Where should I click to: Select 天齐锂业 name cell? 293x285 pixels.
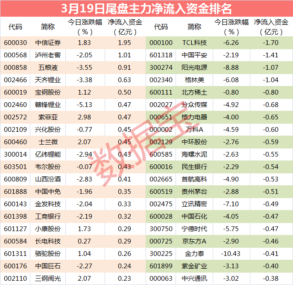pyautogui.click(x=48, y=80)
